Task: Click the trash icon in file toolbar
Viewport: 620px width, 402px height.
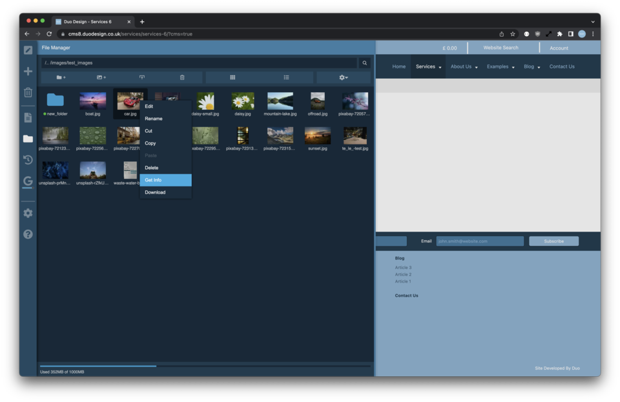Action: click(x=182, y=77)
